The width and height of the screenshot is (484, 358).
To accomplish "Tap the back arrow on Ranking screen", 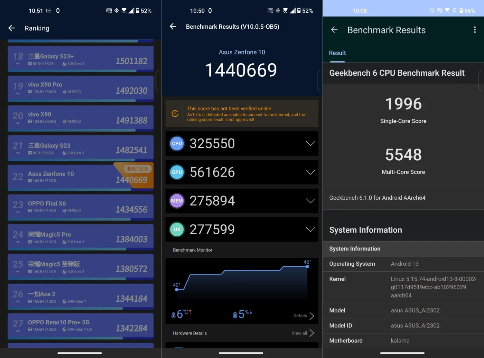I will point(12,28).
